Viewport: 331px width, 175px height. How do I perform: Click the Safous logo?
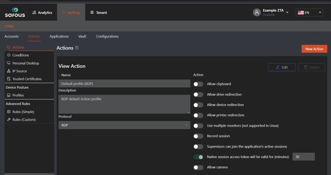click(15, 12)
